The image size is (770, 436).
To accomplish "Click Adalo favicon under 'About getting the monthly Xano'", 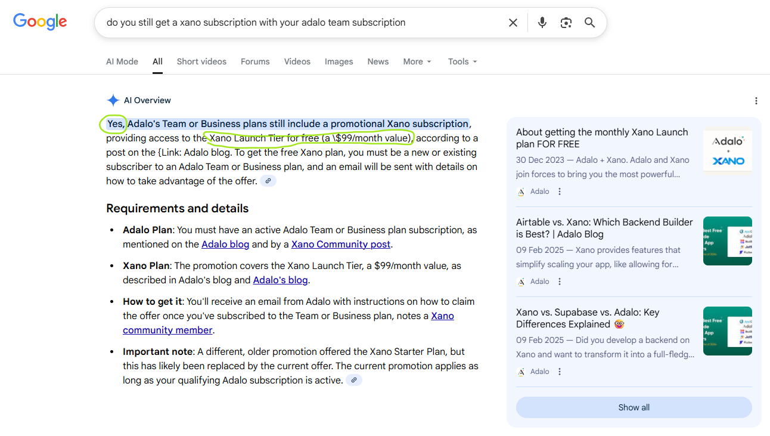I will tap(521, 191).
